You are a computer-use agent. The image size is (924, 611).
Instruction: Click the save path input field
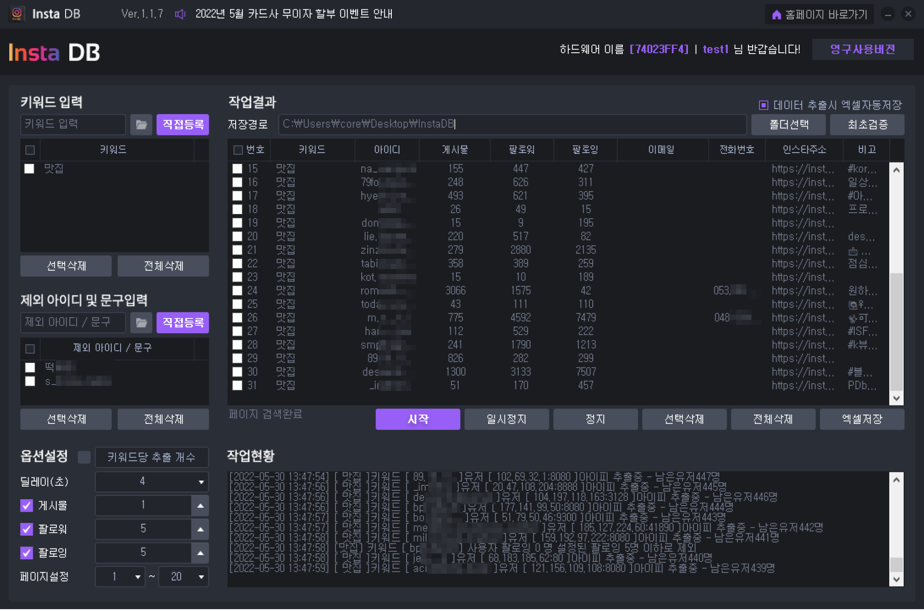click(512, 124)
